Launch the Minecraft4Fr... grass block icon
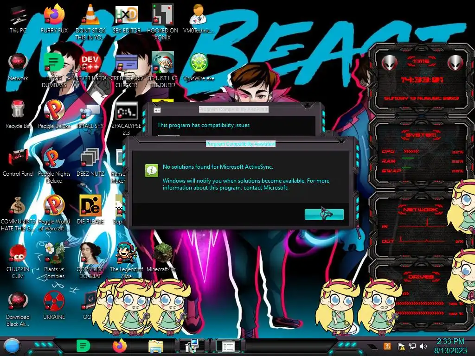The height and width of the screenshot is (356, 475). pos(162,257)
